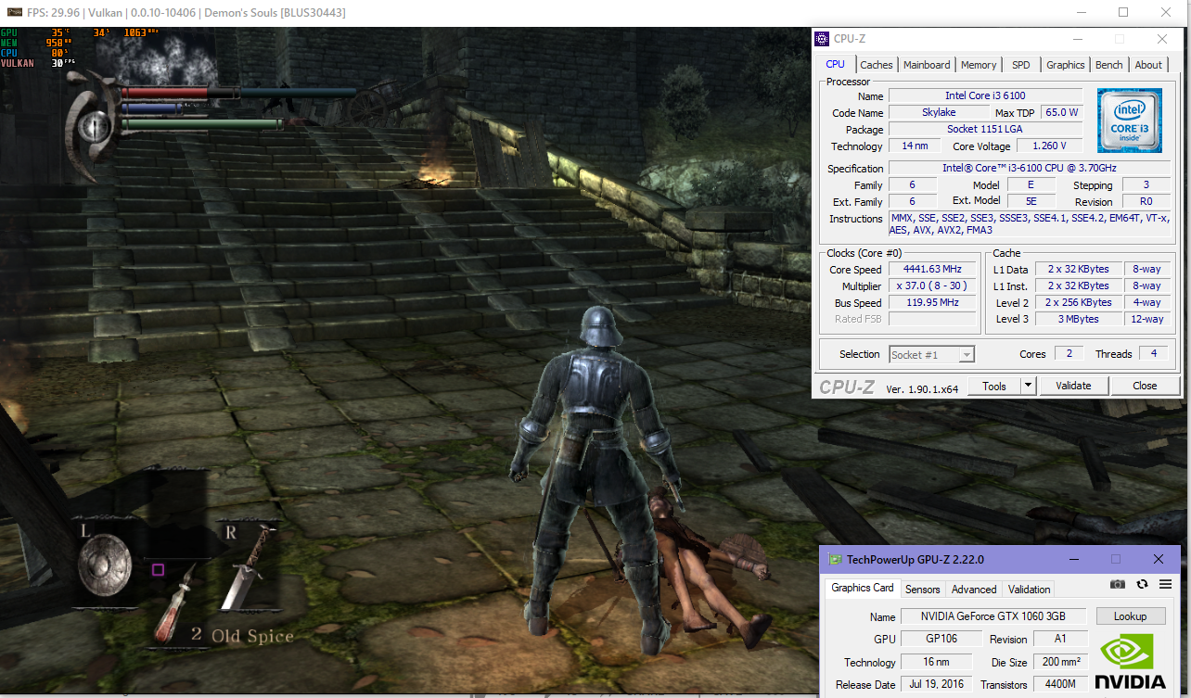
Task: Open the Memory tab in CPU-Z
Action: (978, 65)
